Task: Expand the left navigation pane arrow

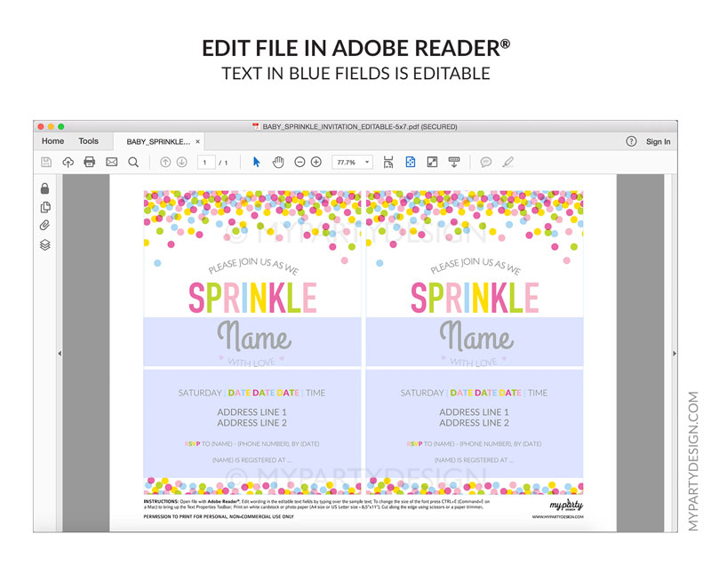Action: point(60,354)
